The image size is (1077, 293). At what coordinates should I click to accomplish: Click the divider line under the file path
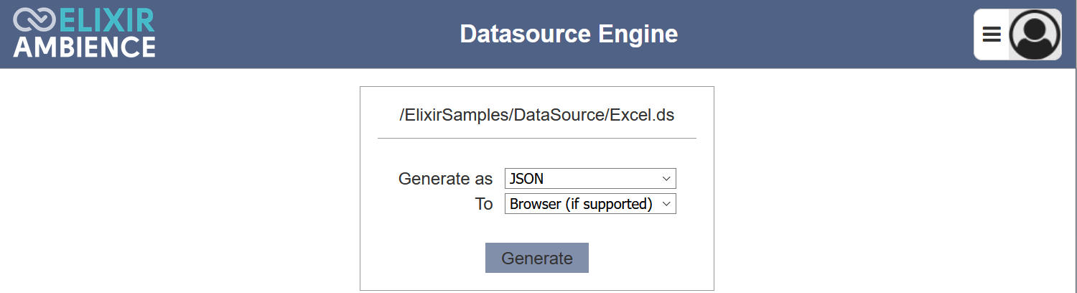pyautogui.click(x=537, y=137)
